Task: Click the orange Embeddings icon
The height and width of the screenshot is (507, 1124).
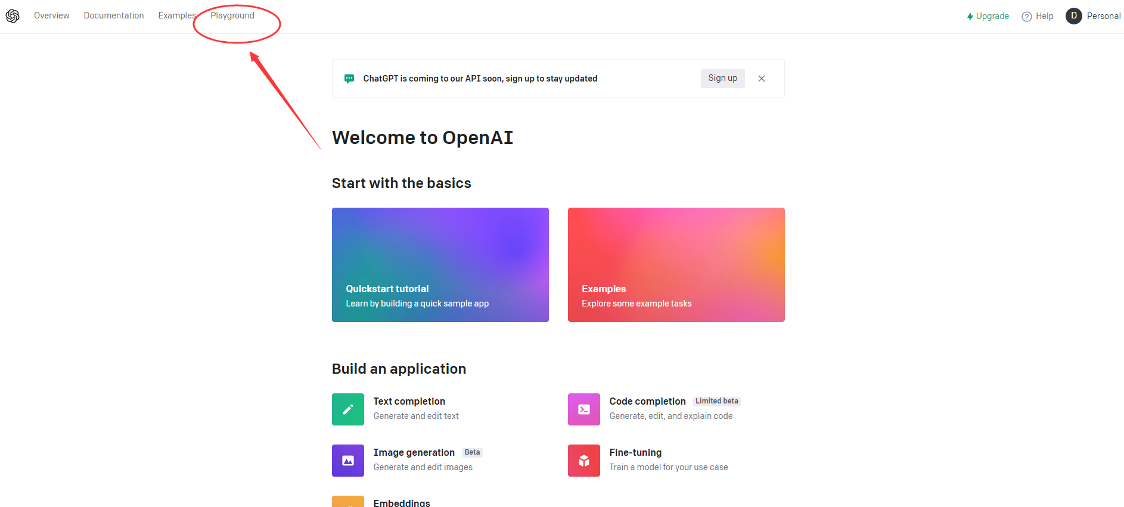Action: (347, 502)
